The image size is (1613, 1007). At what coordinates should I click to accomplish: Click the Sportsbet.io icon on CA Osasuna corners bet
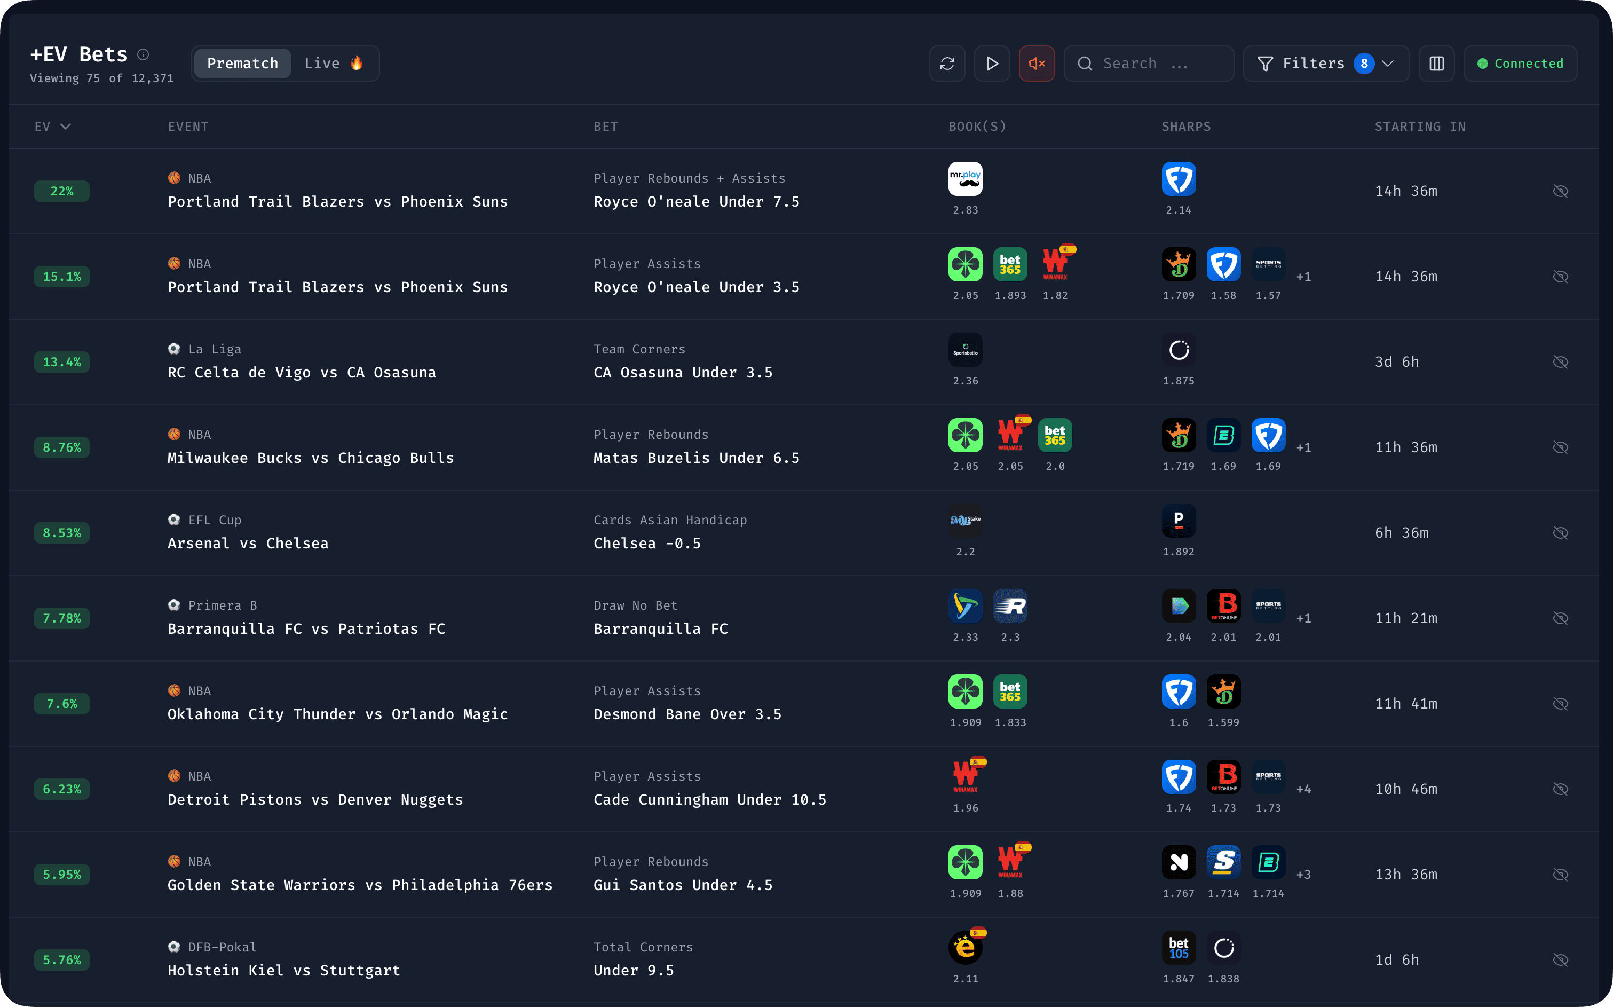(964, 350)
